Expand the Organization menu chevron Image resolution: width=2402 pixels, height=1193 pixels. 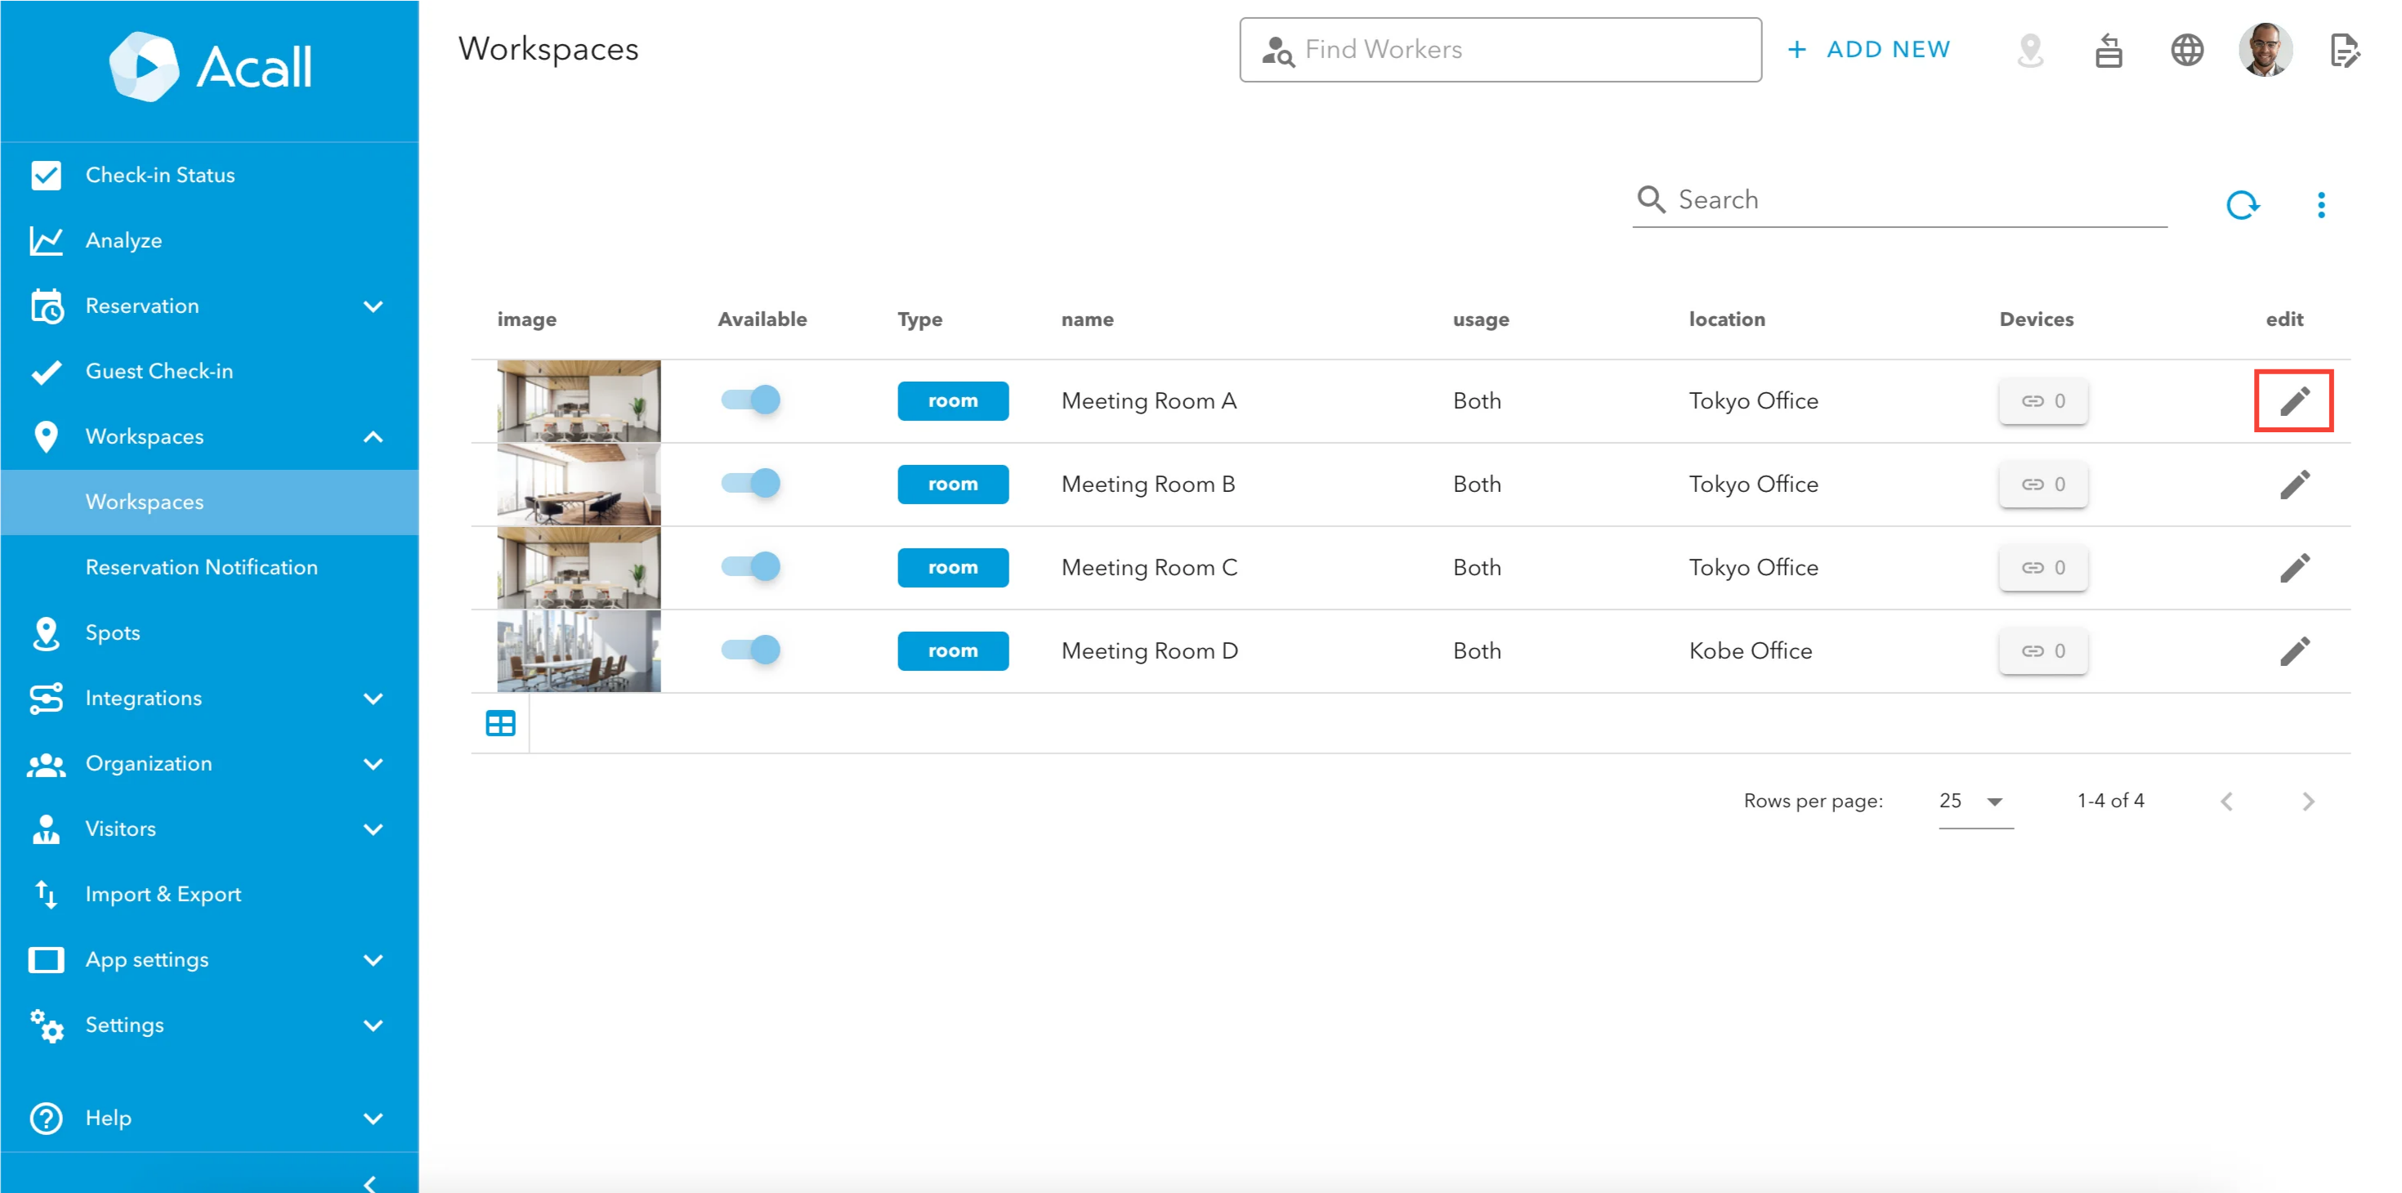(x=373, y=764)
